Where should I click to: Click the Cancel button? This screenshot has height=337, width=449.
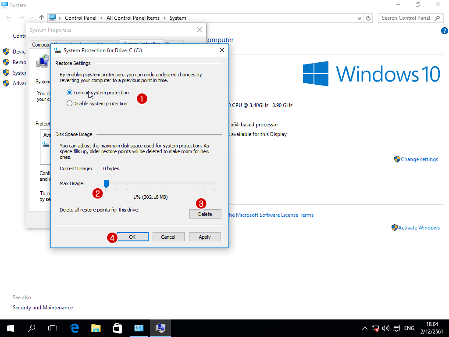click(x=168, y=237)
